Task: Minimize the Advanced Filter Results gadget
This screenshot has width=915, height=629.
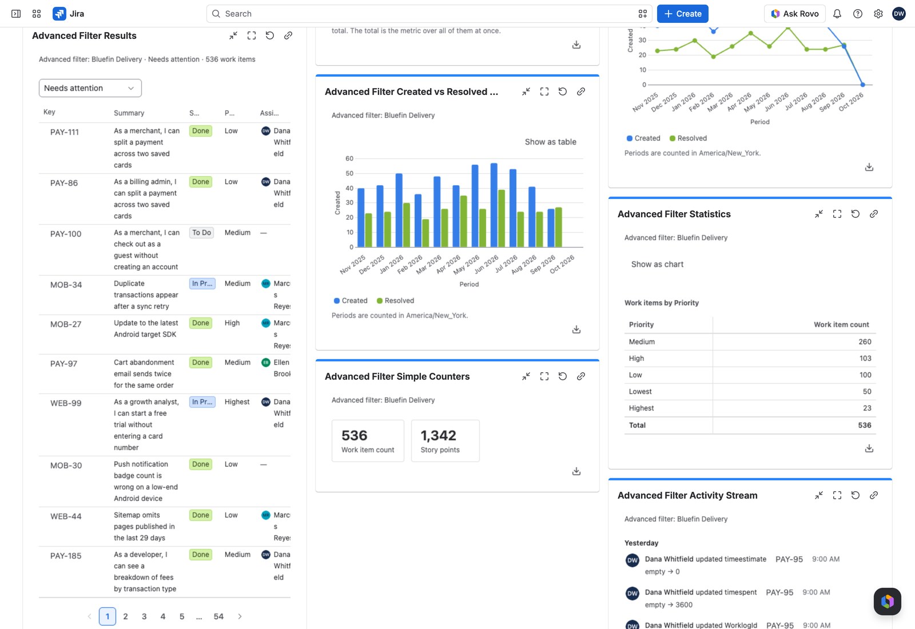Action: pos(233,35)
